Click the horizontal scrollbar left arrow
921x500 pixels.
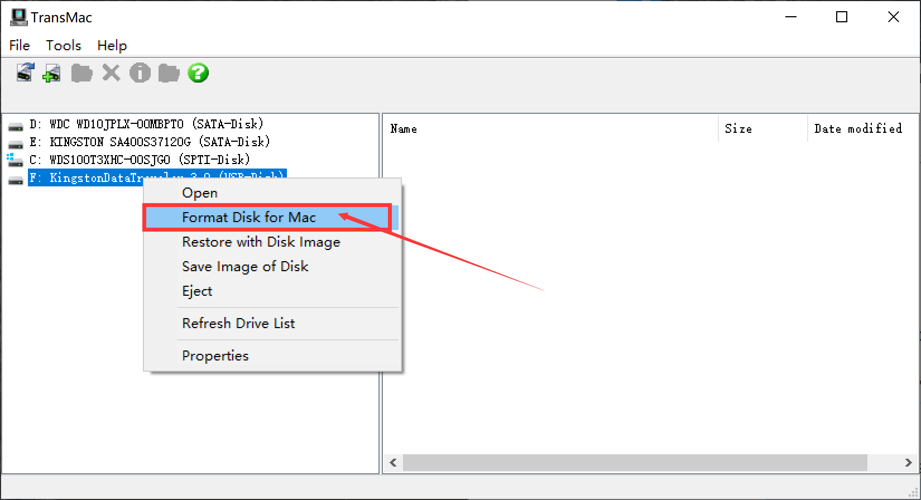click(394, 463)
